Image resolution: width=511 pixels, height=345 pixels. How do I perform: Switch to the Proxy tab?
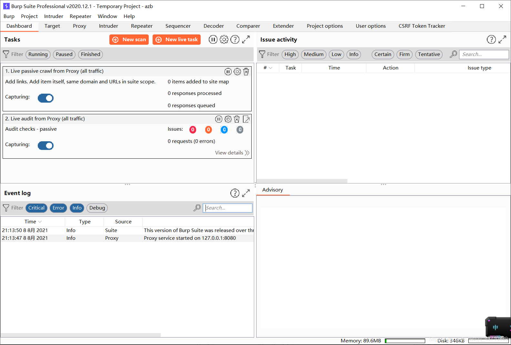click(x=79, y=26)
